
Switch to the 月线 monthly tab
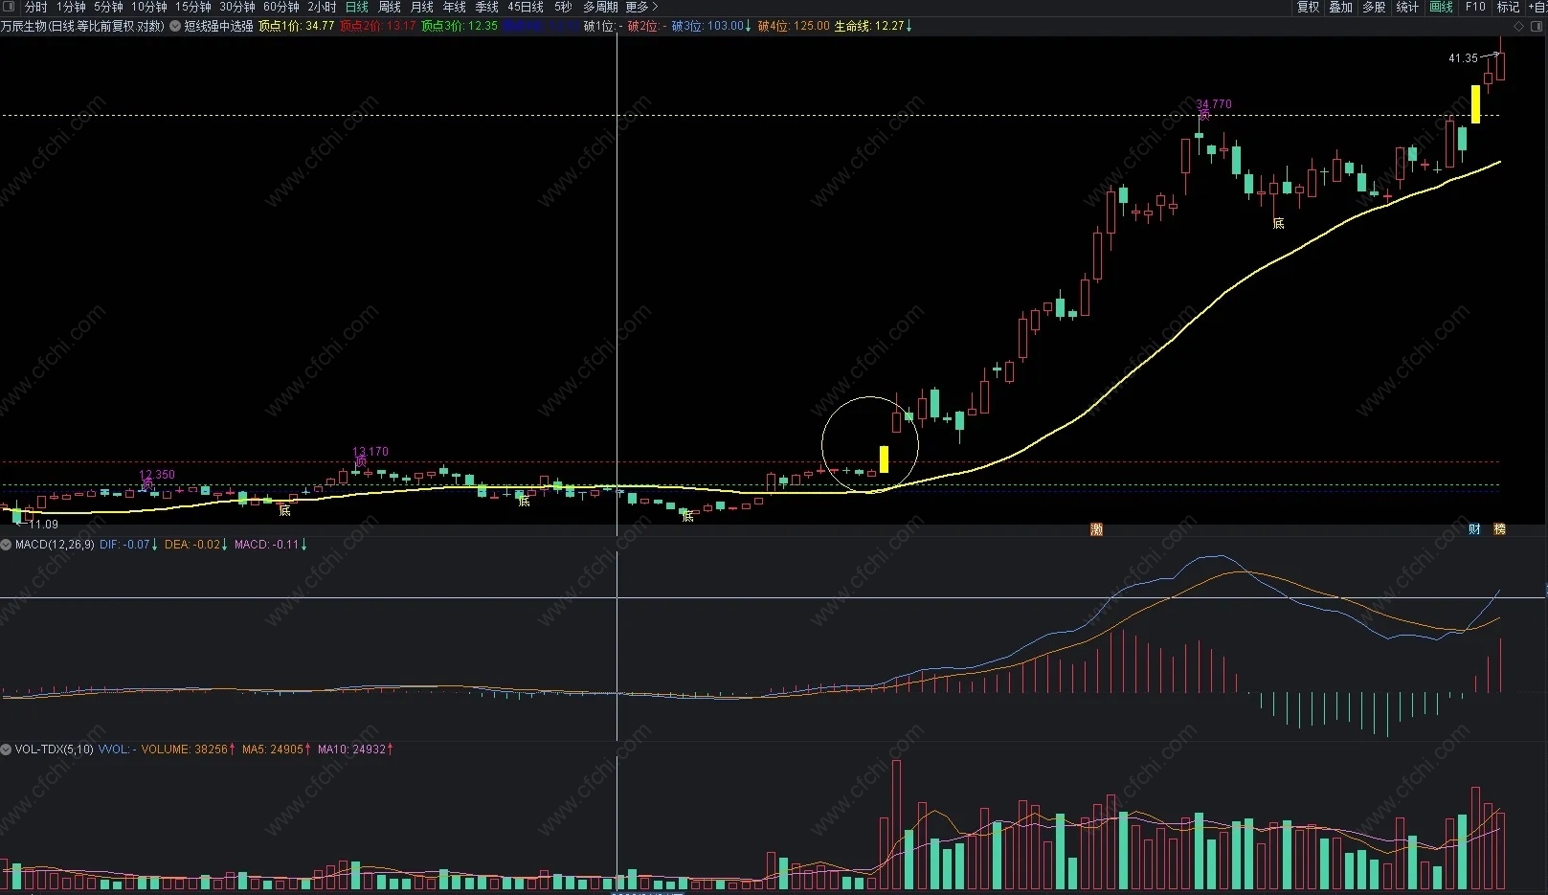(422, 7)
